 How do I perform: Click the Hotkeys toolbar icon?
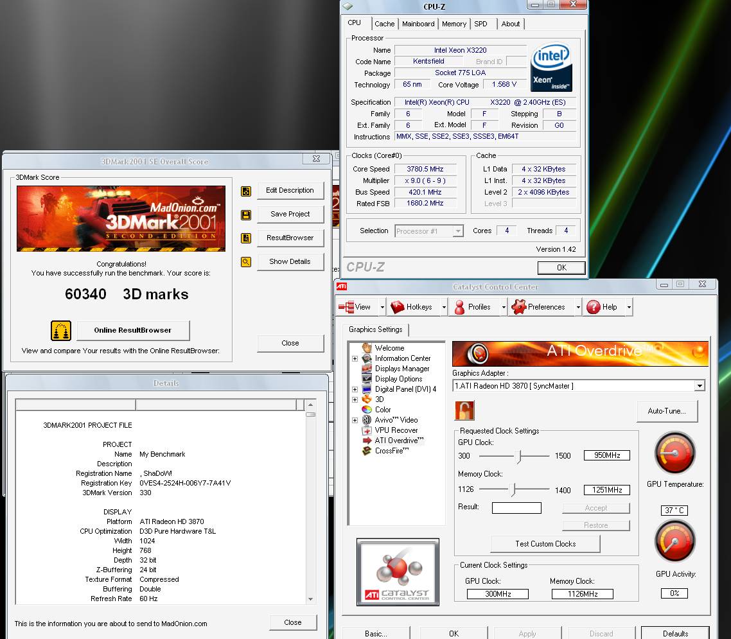click(x=398, y=307)
